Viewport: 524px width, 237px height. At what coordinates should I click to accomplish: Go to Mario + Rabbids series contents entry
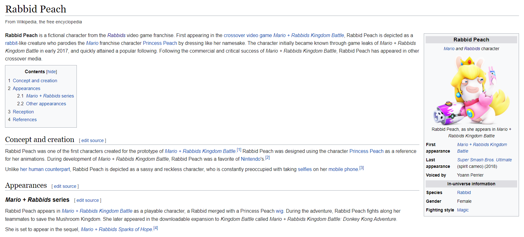point(50,96)
